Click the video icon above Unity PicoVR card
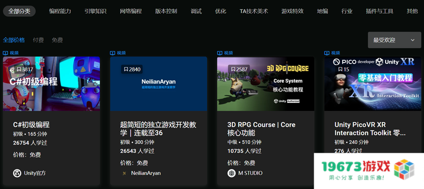This screenshot has width=424, height=189. pyautogui.click(x=327, y=53)
